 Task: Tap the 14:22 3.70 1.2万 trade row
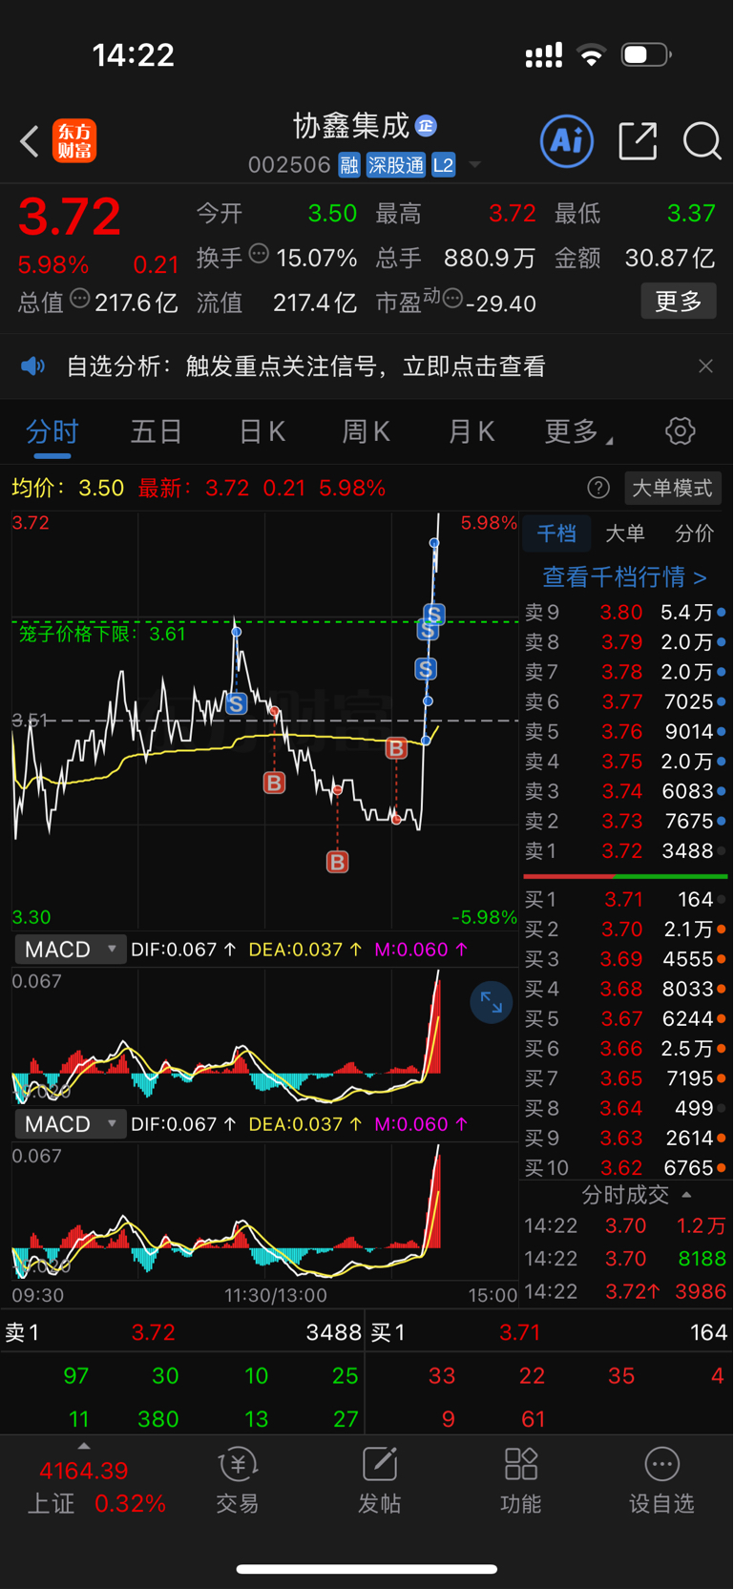(x=625, y=1226)
